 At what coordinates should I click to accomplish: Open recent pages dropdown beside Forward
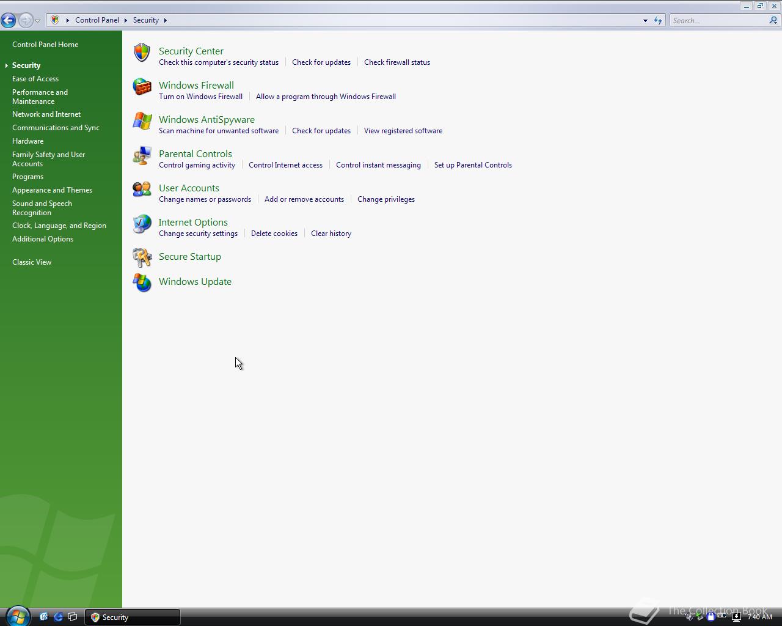38,20
